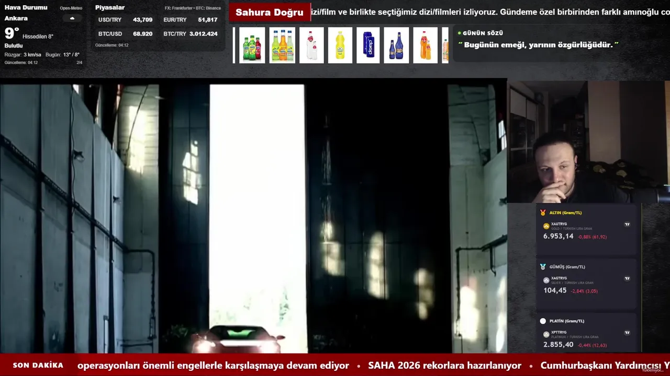Click the 'XAUTRYG' symbol label
This screenshot has width=670, height=376.
559,224
